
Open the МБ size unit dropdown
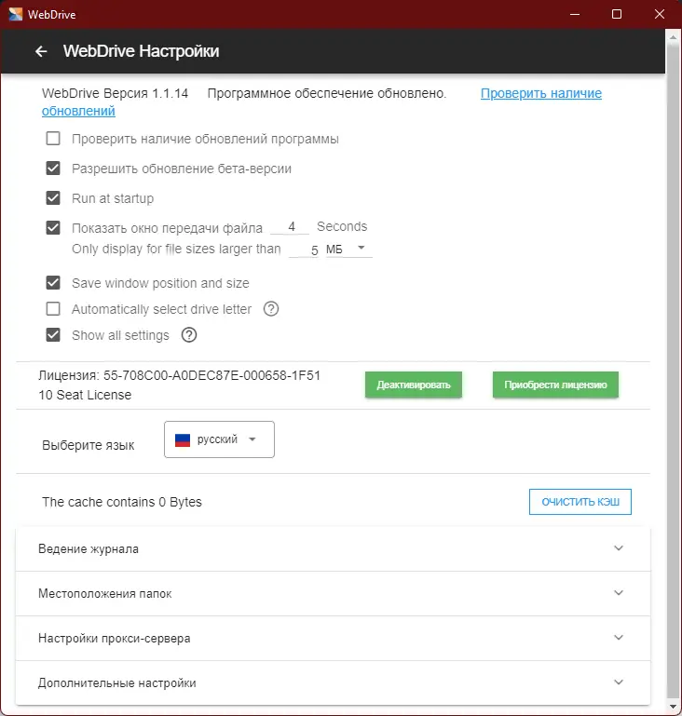[x=349, y=249]
